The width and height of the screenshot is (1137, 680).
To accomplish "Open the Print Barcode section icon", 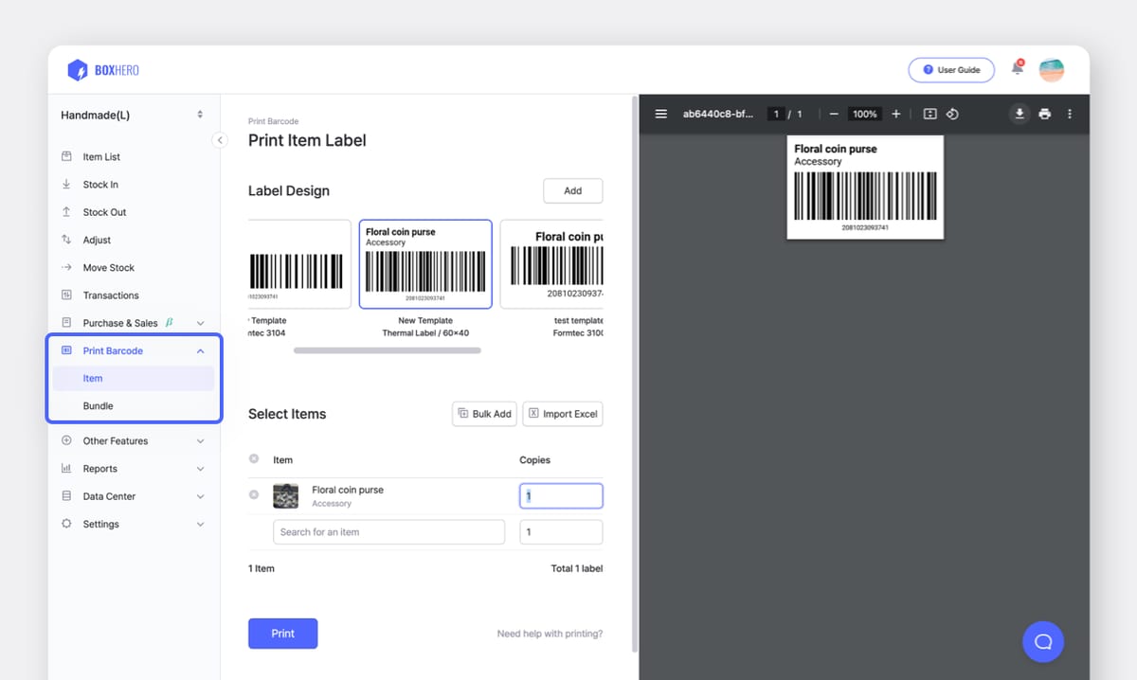I will pyautogui.click(x=65, y=349).
